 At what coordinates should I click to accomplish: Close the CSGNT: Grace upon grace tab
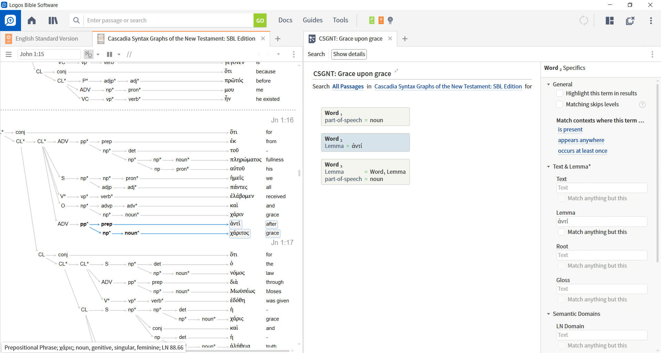(x=390, y=39)
